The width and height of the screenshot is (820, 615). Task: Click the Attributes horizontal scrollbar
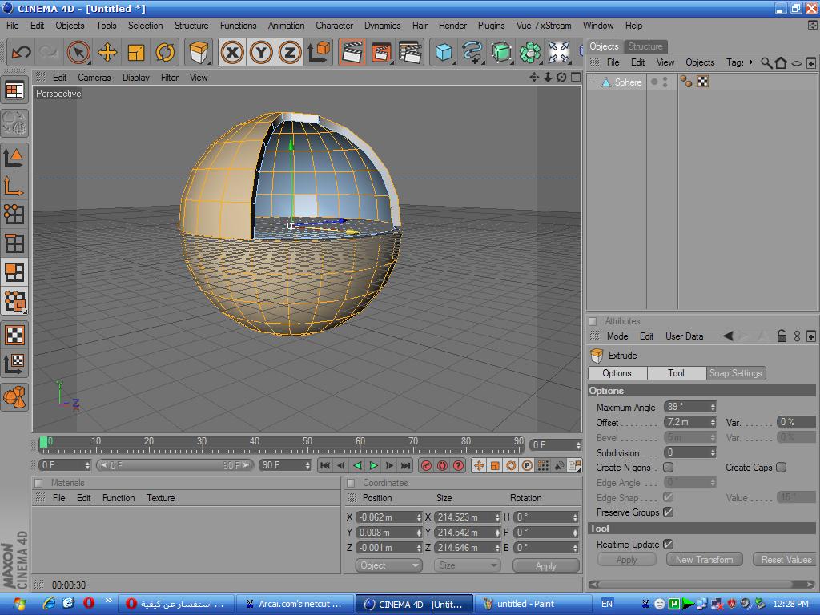[701, 584]
